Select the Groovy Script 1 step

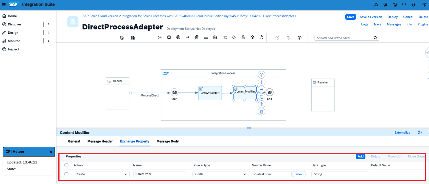point(210,93)
